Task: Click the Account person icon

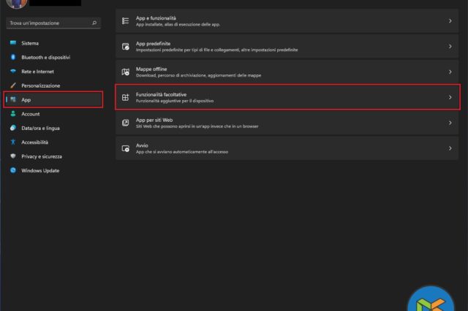Action: (13, 113)
